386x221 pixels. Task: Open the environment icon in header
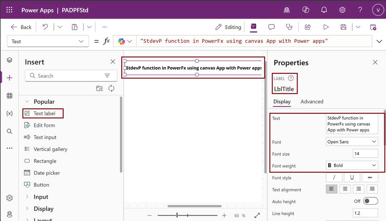point(287,10)
